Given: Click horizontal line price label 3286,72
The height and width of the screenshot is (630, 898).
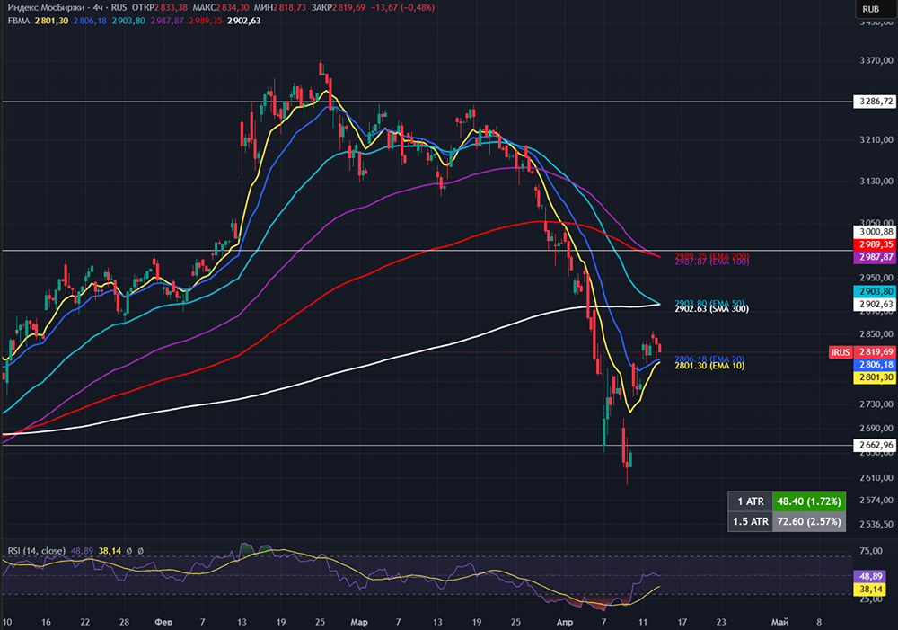Looking at the screenshot, I should [875, 102].
